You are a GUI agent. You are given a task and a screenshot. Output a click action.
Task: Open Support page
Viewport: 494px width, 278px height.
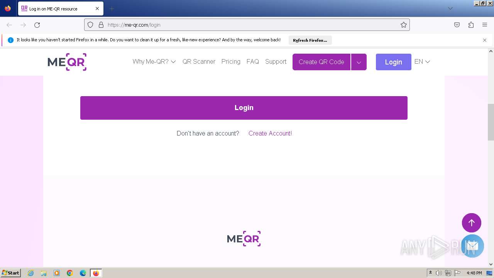click(x=276, y=62)
